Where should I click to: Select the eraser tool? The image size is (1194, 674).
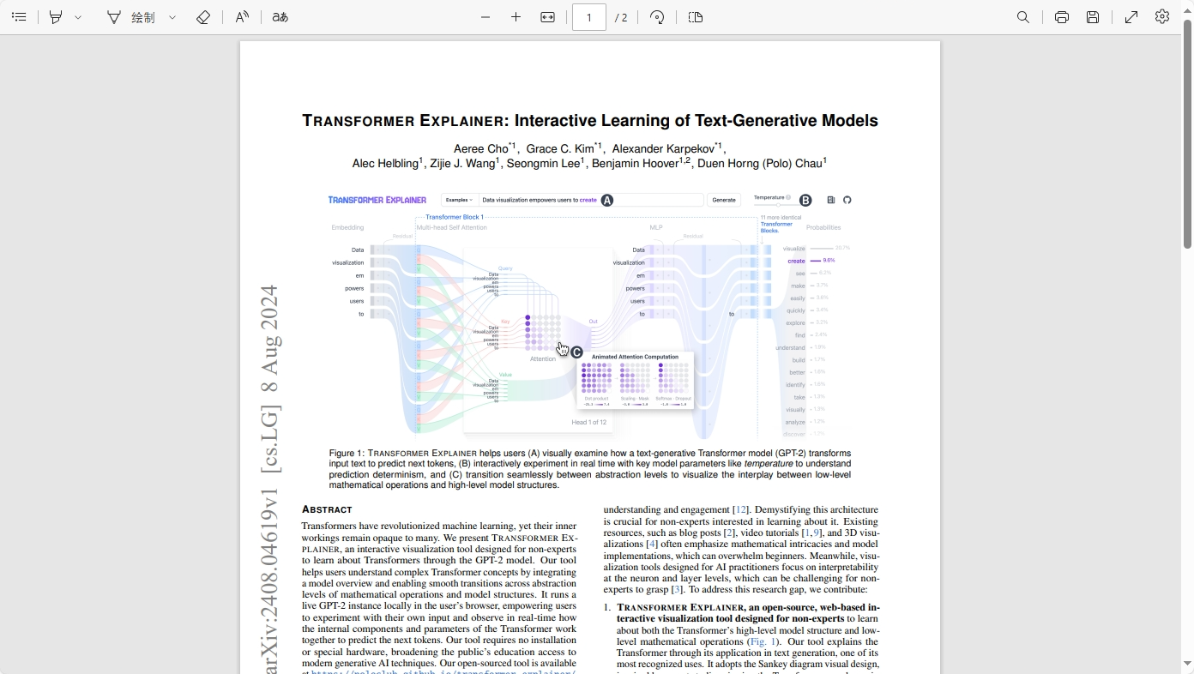[x=203, y=17]
